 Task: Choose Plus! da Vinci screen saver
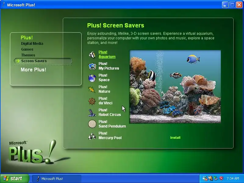[105, 101]
